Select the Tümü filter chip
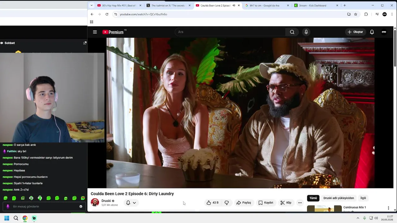This screenshot has height=223, width=397. click(x=313, y=198)
